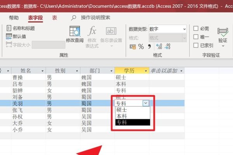Apply comma number format
This screenshot has height=155, width=233.
[x=150, y=46]
